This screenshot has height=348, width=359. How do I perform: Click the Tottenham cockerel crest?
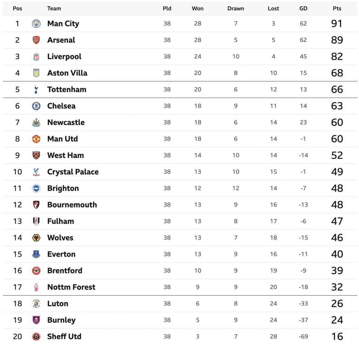tap(36, 89)
